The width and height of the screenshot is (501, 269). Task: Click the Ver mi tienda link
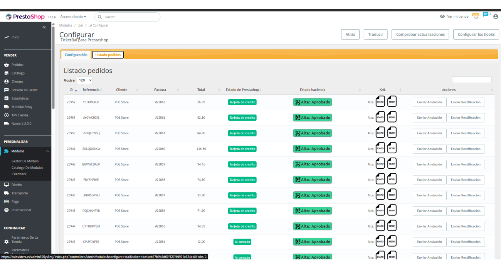(454, 17)
